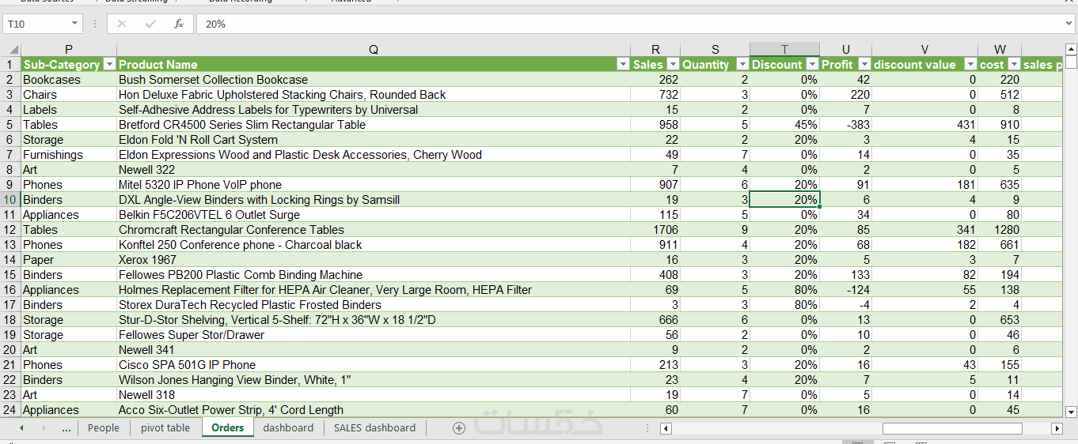Switch to the People sheet tab

point(104,428)
